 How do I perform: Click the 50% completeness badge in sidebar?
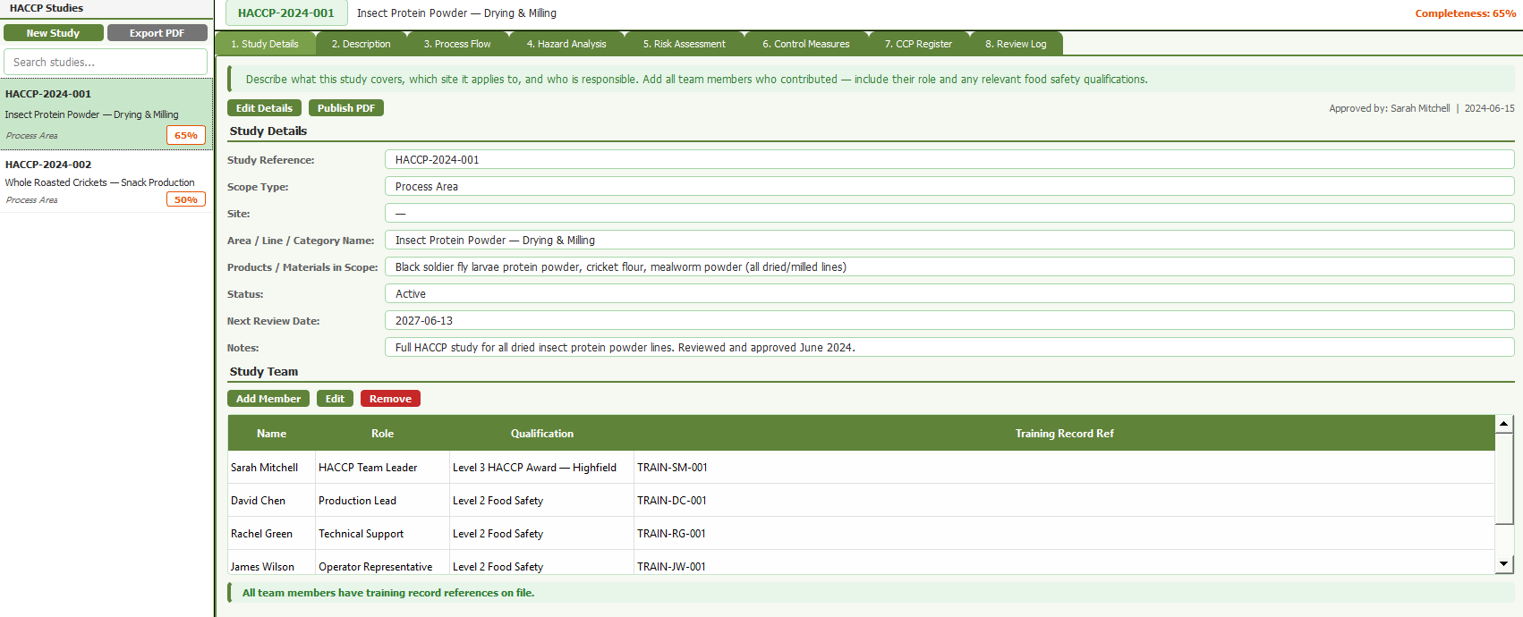pyautogui.click(x=186, y=199)
